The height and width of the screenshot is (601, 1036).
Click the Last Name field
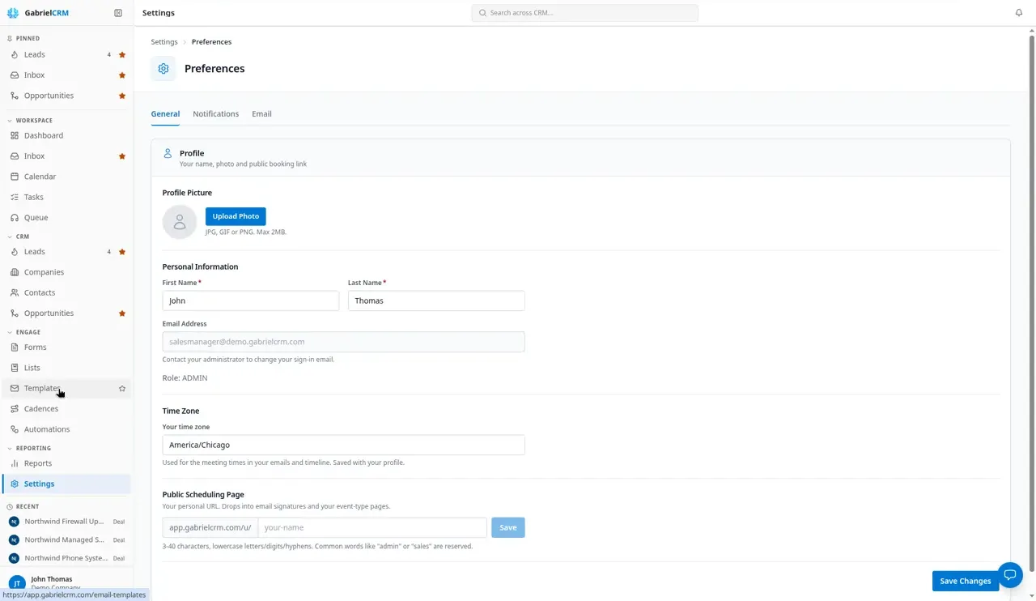pyautogui.click(x=436, y=300)
